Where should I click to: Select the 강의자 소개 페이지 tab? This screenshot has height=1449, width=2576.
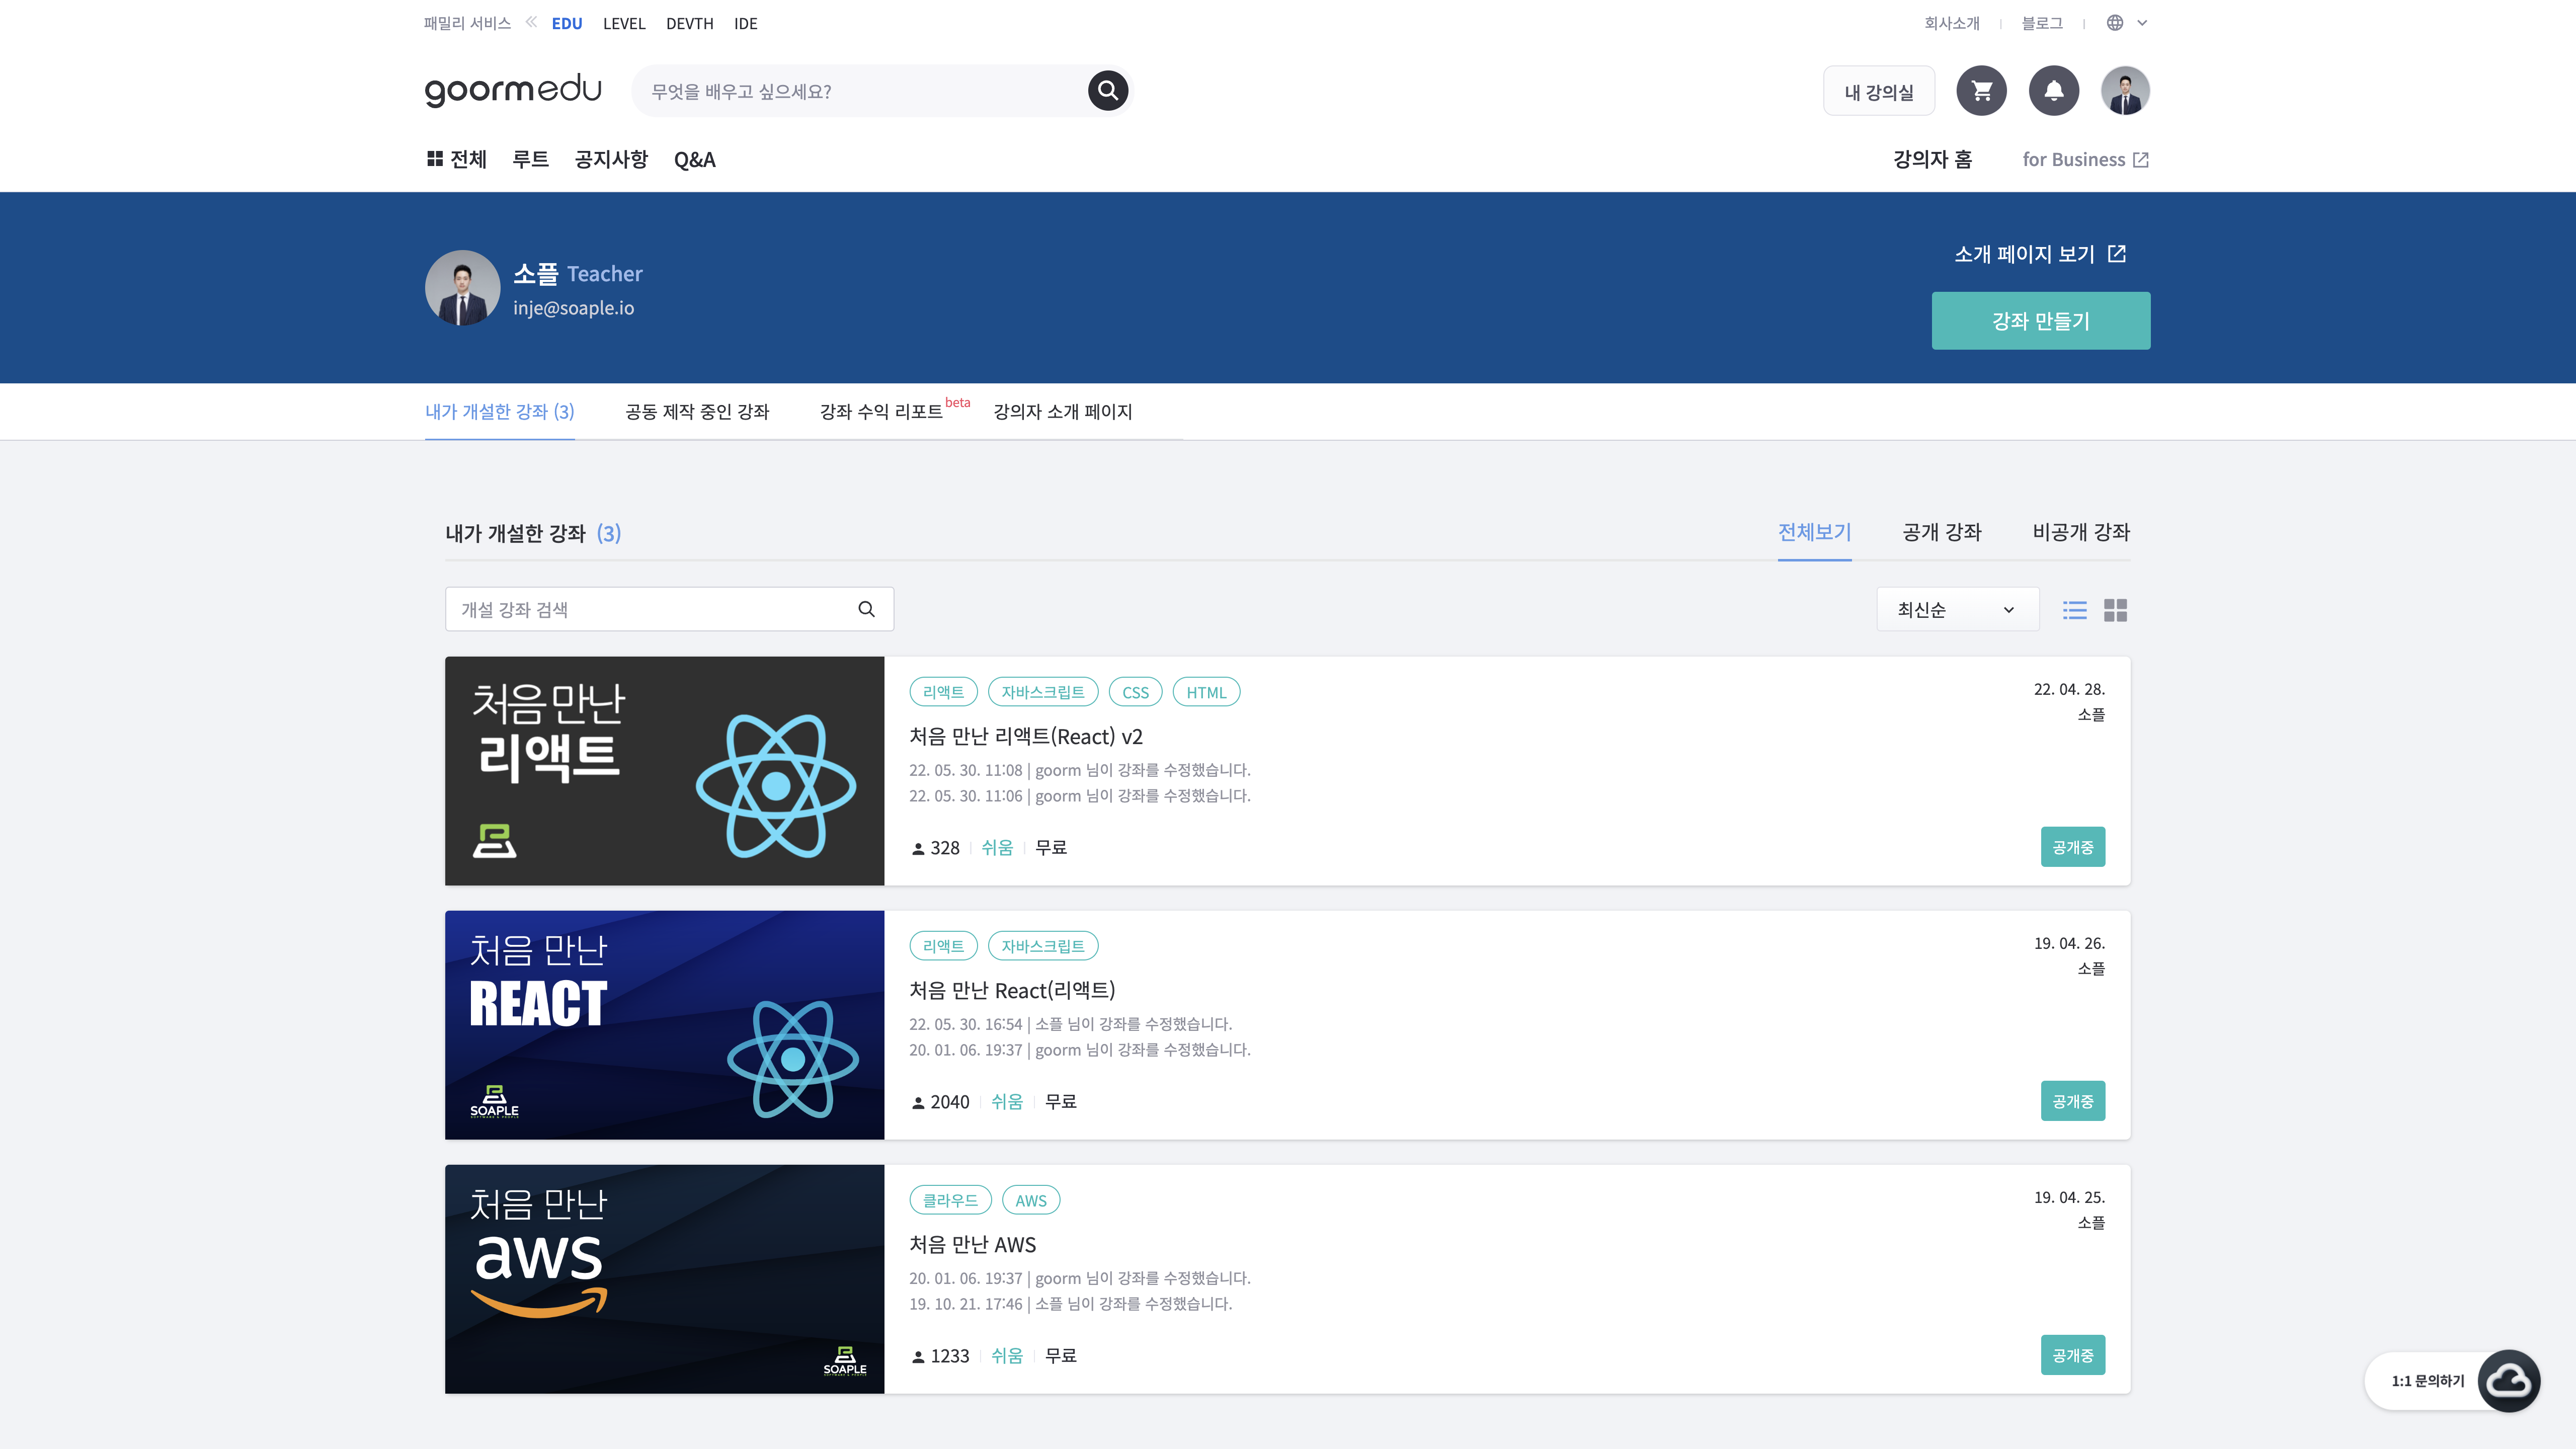tap(1062, 412)
